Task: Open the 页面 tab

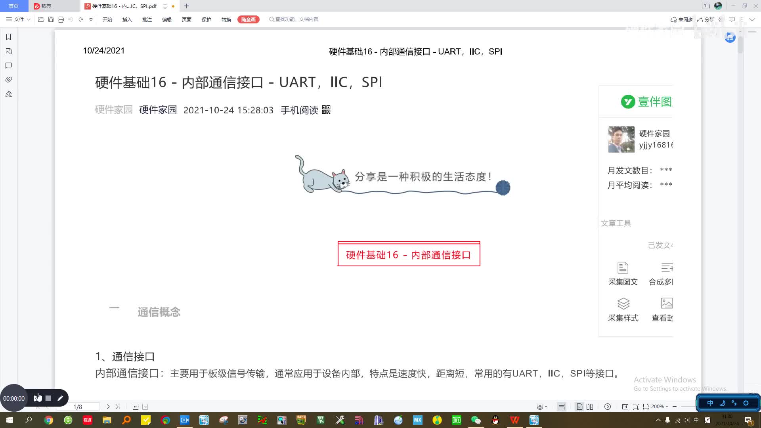Action: [186, 19]
